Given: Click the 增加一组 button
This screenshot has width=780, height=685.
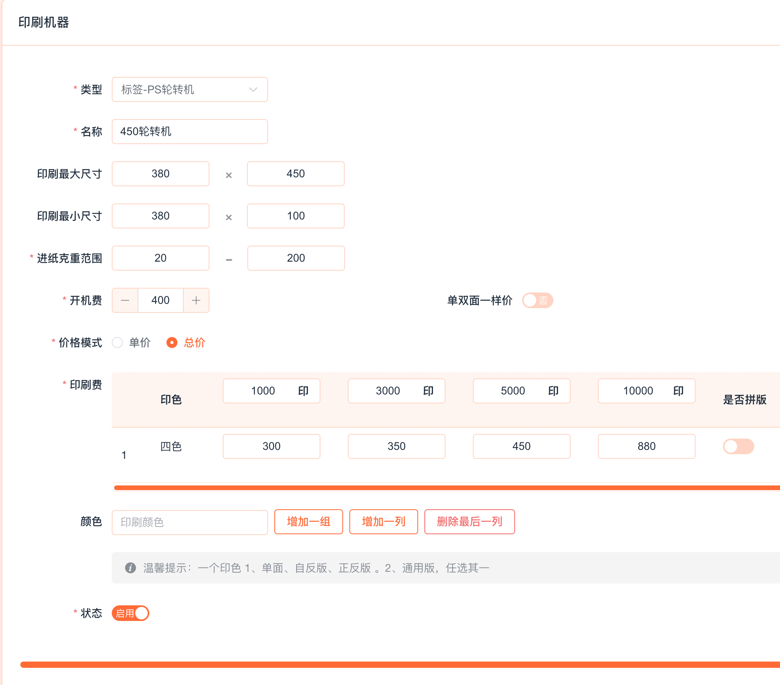Looking at the screenshot, I should pos(308,522).
